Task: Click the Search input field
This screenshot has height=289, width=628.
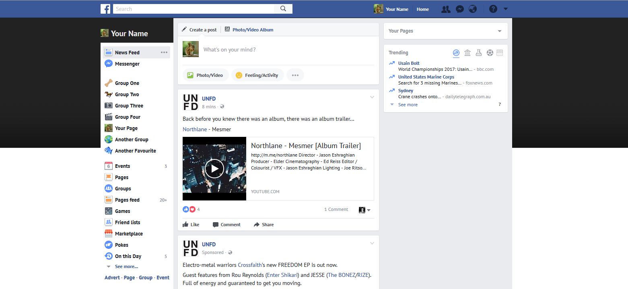Action: (x=194, y=9)
